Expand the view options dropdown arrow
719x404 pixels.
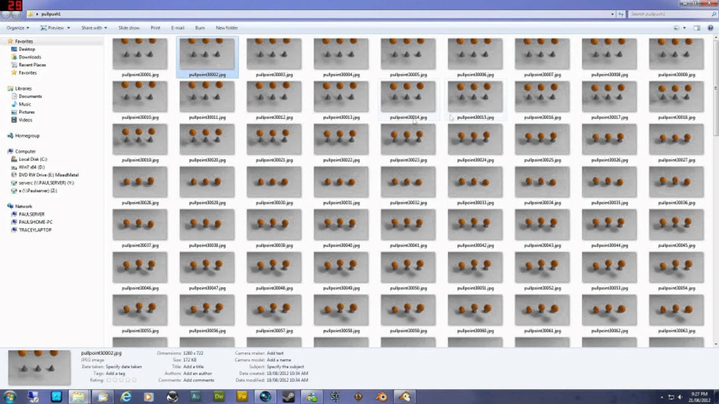click(684, 27)
